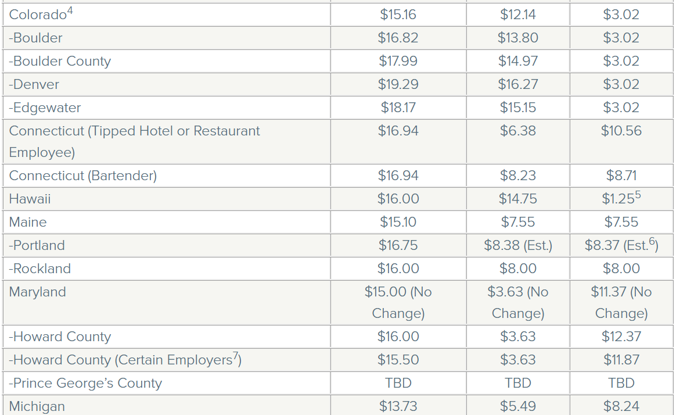Select the -Rockland row label
676x415 pixels.
click(x=40, y=269)
